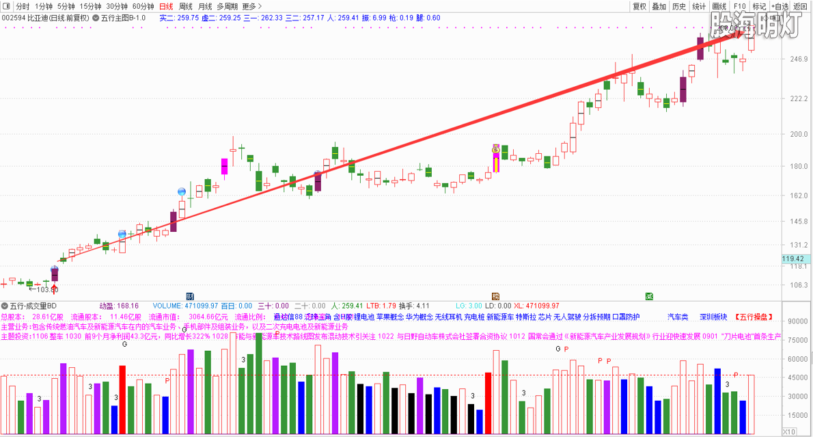Select the 60分钟 period
Viewport: 813px width, 437px height.
point(143,6)
